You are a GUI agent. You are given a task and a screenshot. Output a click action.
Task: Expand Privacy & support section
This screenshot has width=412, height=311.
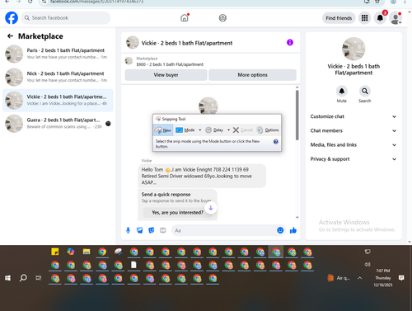click(353, 159)
